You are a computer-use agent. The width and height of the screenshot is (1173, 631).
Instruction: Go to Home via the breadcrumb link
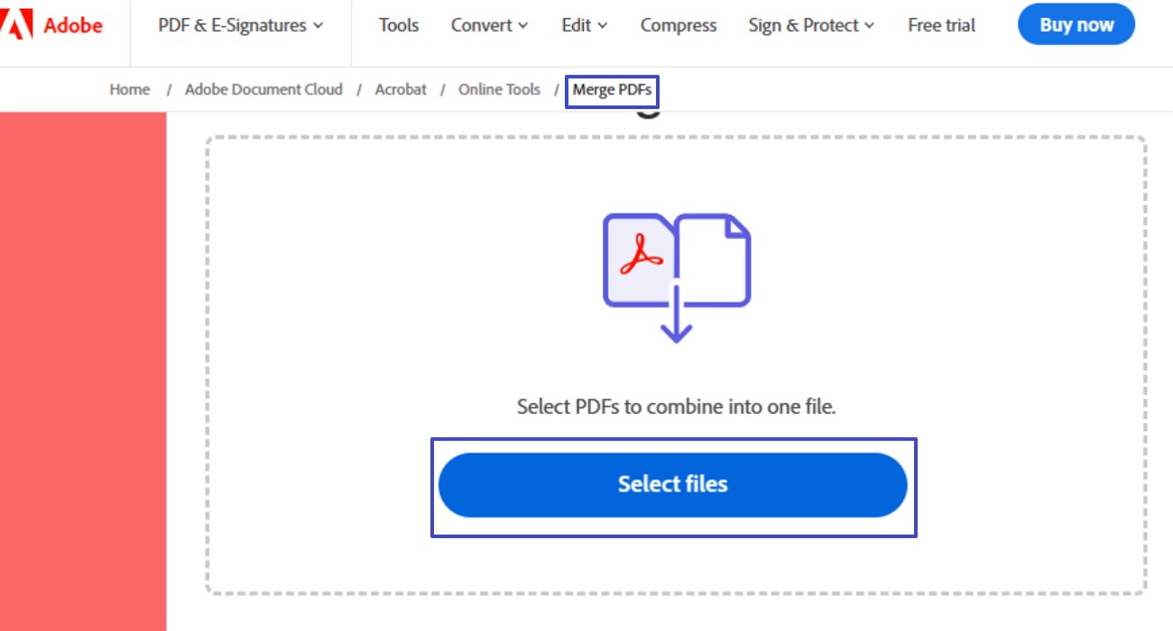pyautogui.click(x=129, y=89)
